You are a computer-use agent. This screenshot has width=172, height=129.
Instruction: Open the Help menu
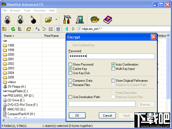(x=52, y=10)
